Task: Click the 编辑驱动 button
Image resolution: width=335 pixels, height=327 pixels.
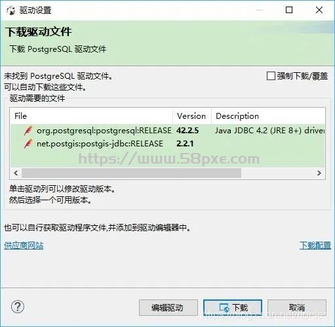Action: 168,308
